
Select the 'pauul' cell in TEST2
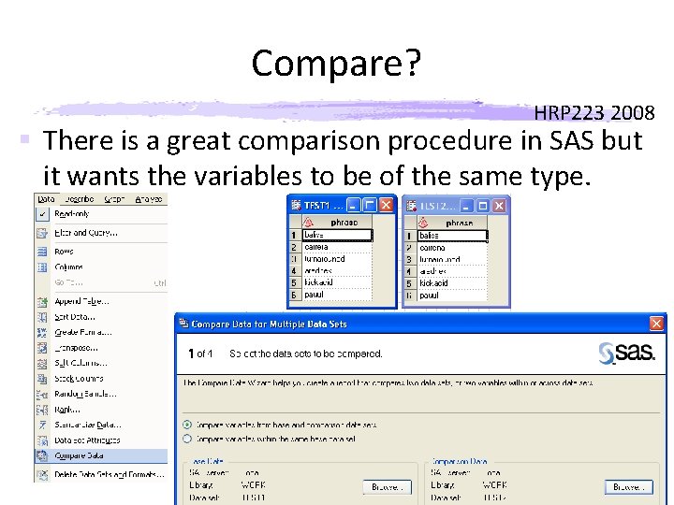453,296
